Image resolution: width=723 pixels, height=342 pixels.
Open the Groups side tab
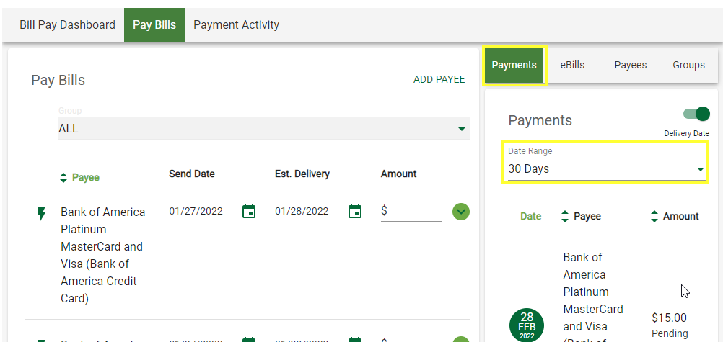click(688, 66)
